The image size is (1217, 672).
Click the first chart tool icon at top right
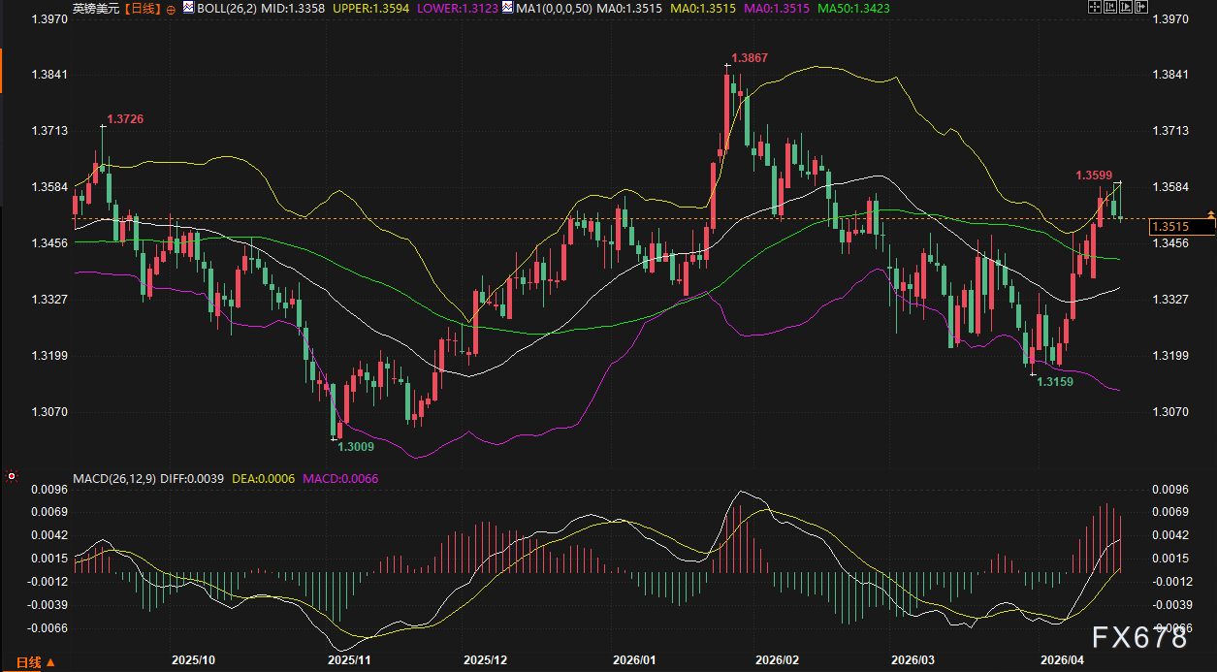1096,8
